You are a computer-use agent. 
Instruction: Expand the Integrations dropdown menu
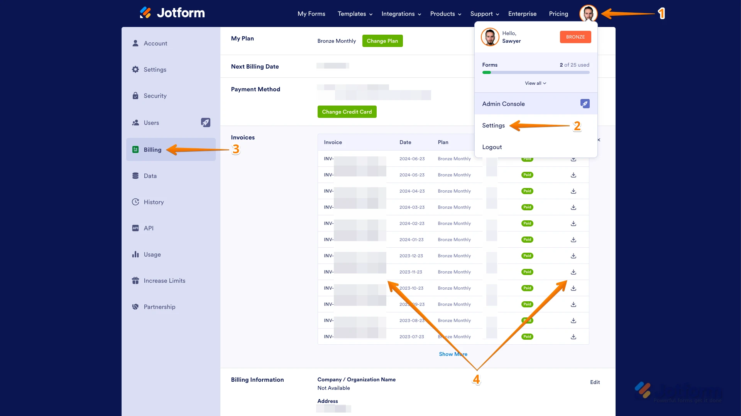(x=401, y=14)
